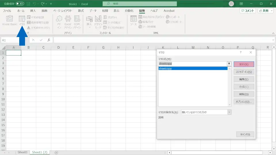Expand the formula bar chevron
This screenshot has width=276, height=155.
click(273, 40)
